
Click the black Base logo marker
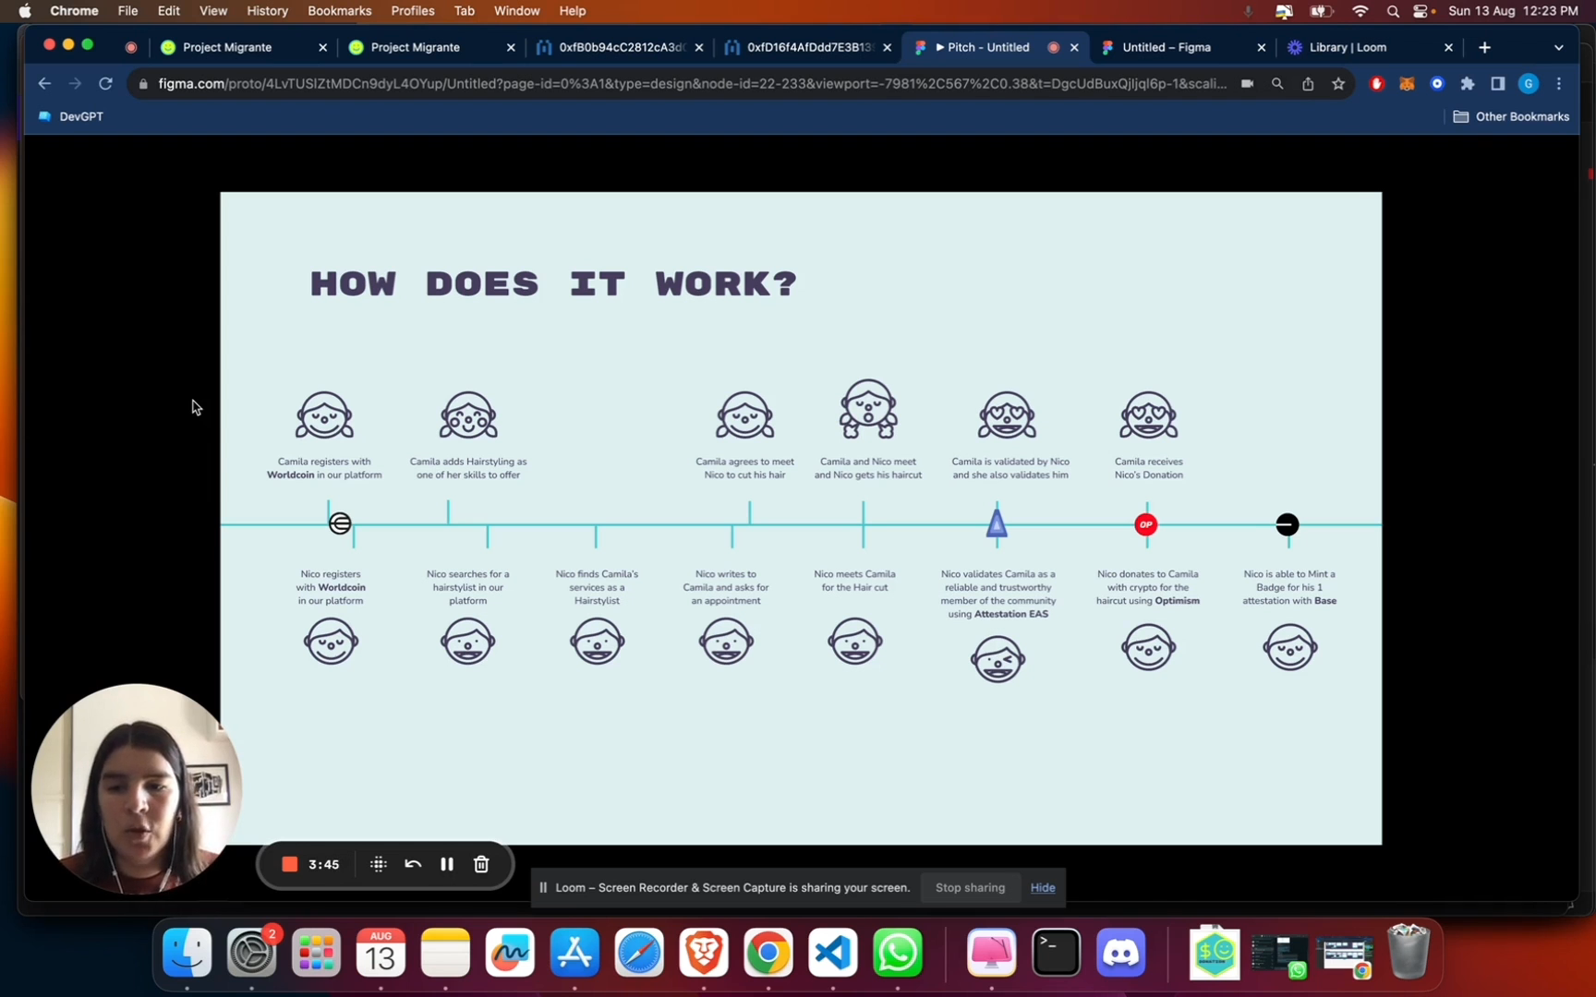[x=1288, y=524]
